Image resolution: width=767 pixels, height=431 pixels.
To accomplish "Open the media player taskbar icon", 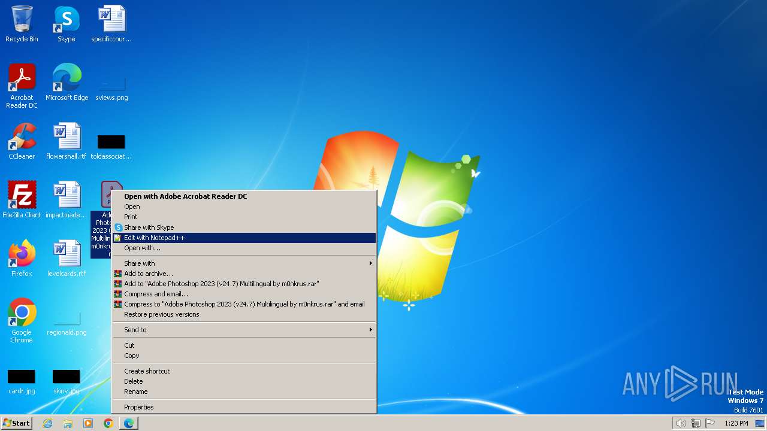I will [x=88, y=423].
